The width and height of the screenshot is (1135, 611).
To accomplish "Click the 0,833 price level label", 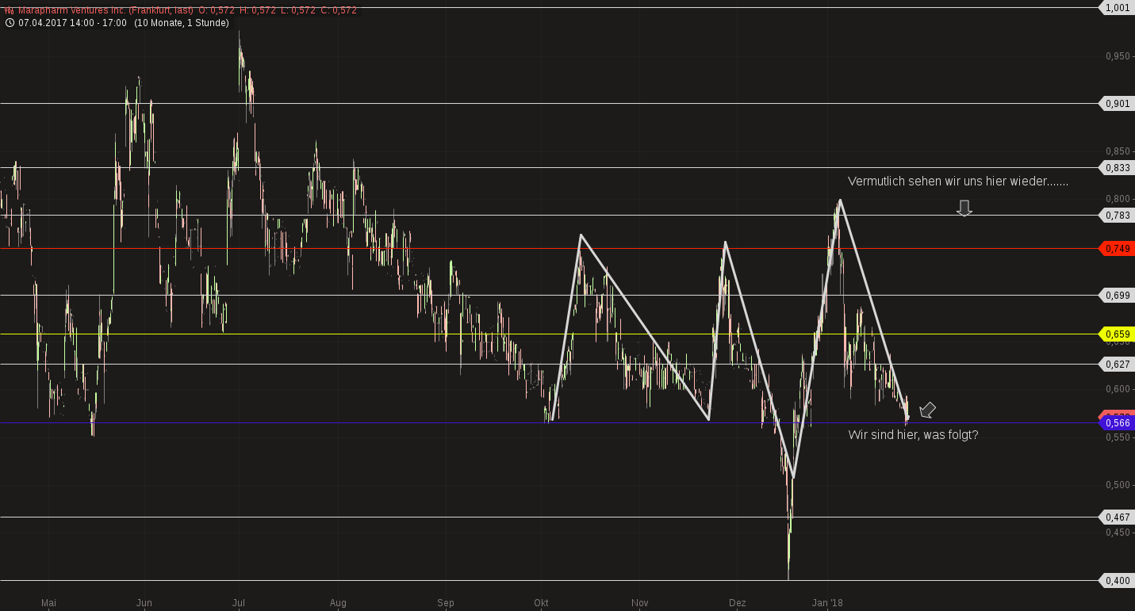I will pos(1117,167).
